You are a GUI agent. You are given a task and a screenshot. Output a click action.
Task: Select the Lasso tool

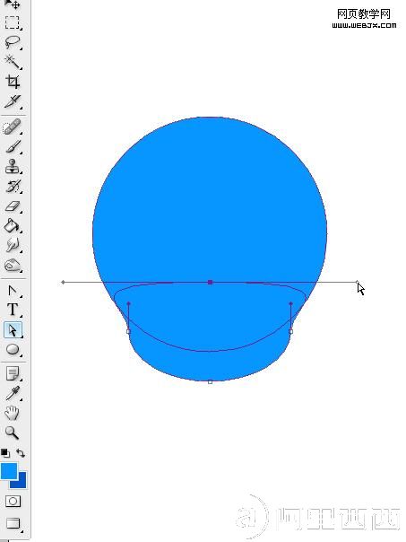point(13,42)
